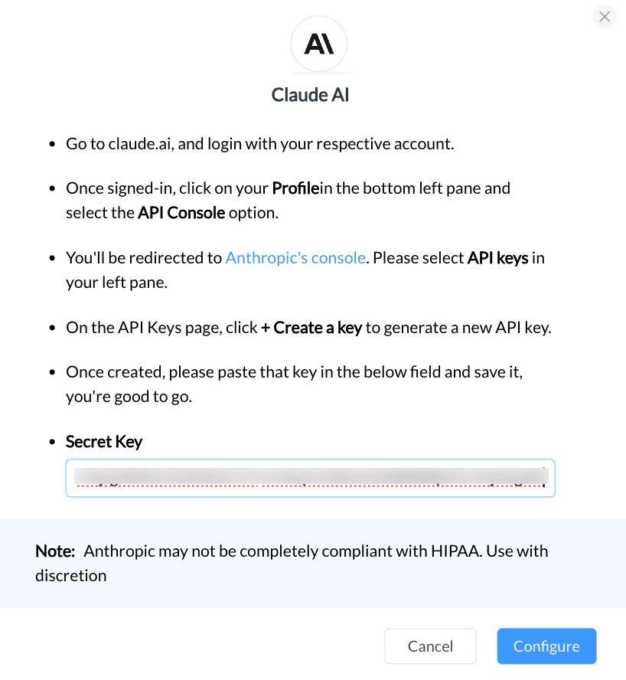The width and height of the screenshot is (626, 680).
Task: Click the 'Go to claude.ai' instruction line
Action: click(260, 143)
